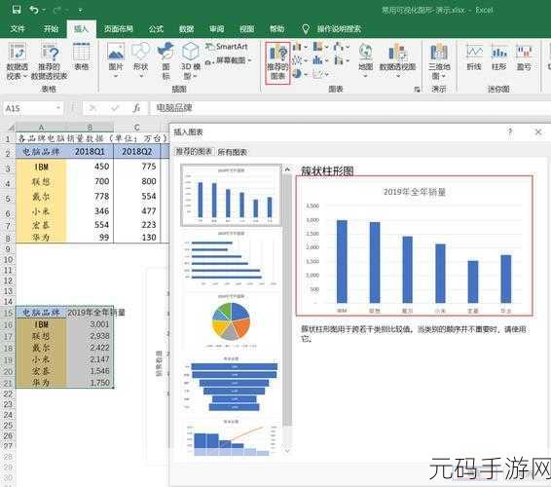Click the Shapes (形状) icon
This screenshot has width=551, height=487.
point(140,53)
